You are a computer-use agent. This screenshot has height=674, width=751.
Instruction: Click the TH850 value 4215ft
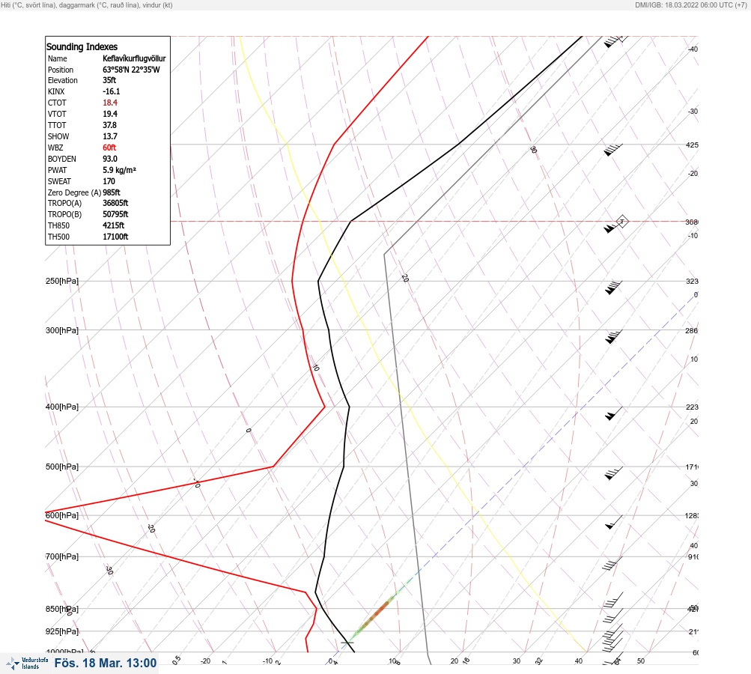(x=114, y=225)
